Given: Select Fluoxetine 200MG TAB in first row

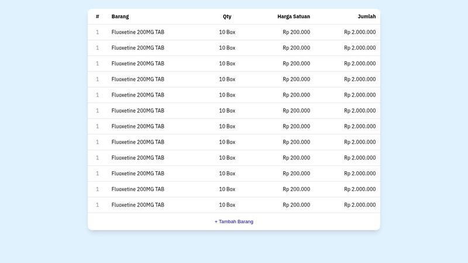Looking at the screenshot, I should (138, 32).
